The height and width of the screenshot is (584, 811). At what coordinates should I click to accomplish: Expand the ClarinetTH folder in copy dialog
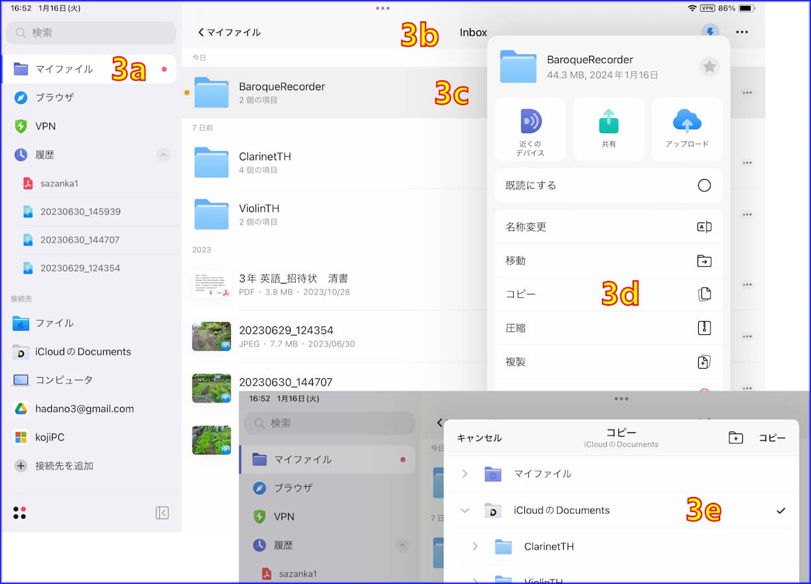pyautogui.click(x=475, y=546)
